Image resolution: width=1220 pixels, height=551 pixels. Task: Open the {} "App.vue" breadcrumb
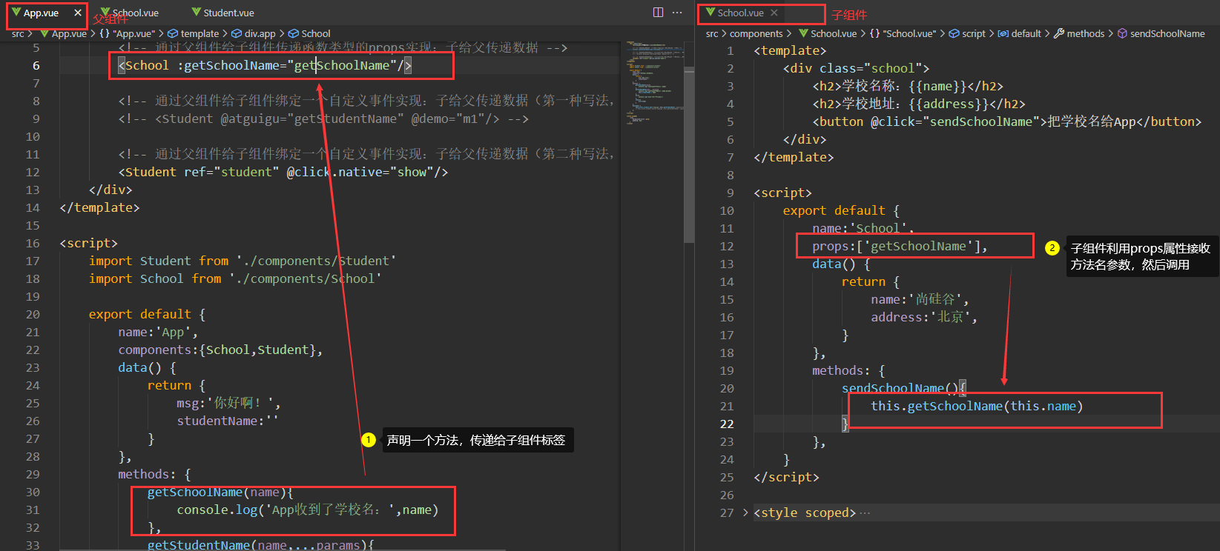128,33
